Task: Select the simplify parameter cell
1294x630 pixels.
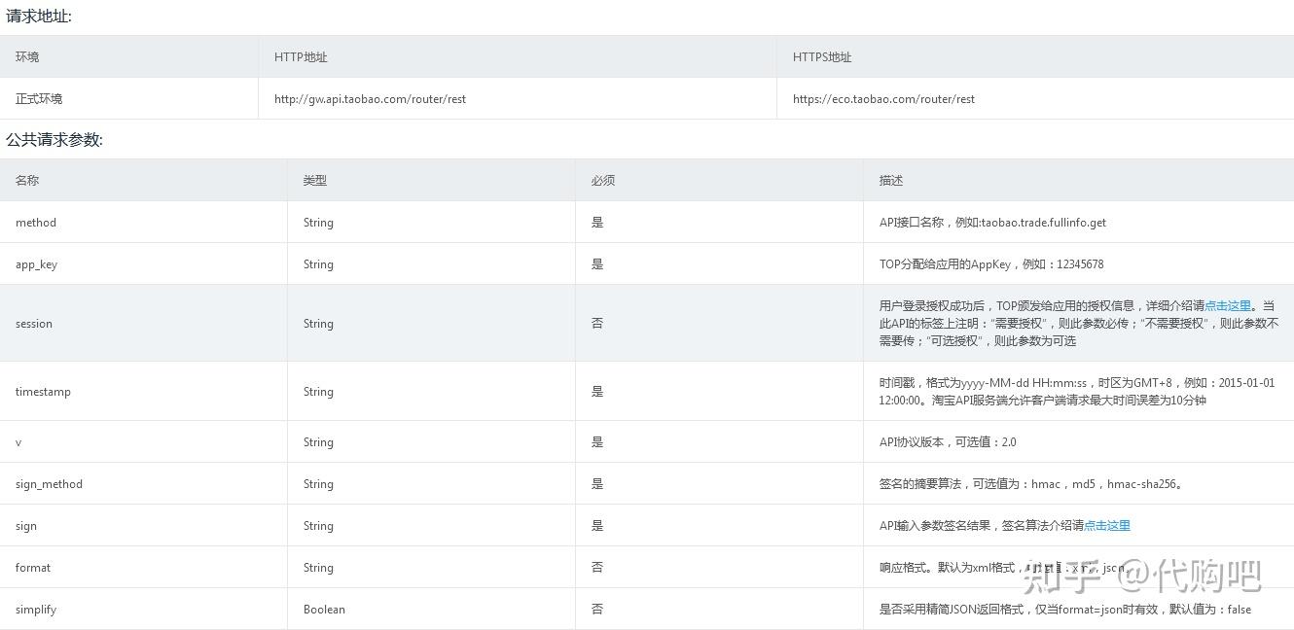Action: pos(35,609)
